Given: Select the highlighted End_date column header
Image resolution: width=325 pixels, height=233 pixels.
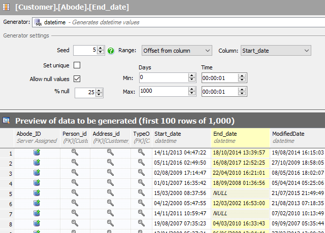Looking at the screenshot, I should [240, 138].
